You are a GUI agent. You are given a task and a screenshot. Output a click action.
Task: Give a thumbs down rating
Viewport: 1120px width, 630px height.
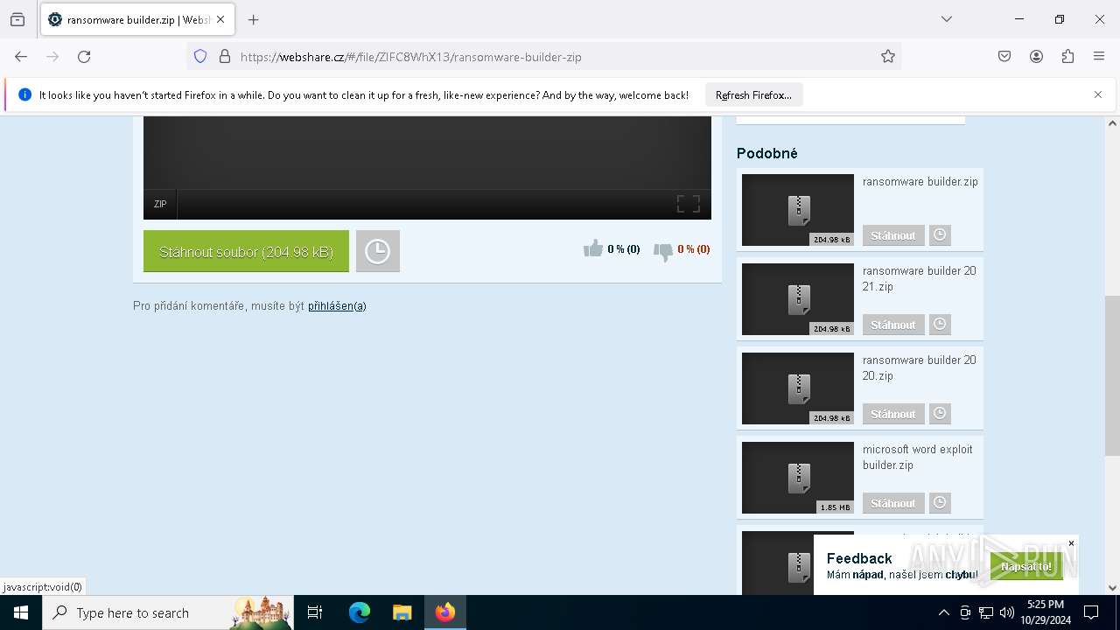point(663,252)
